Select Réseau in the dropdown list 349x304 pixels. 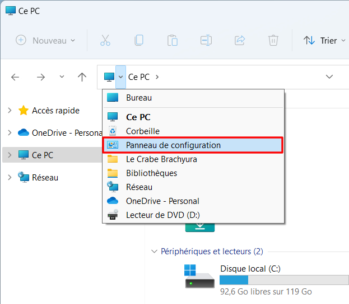(193, 187)
